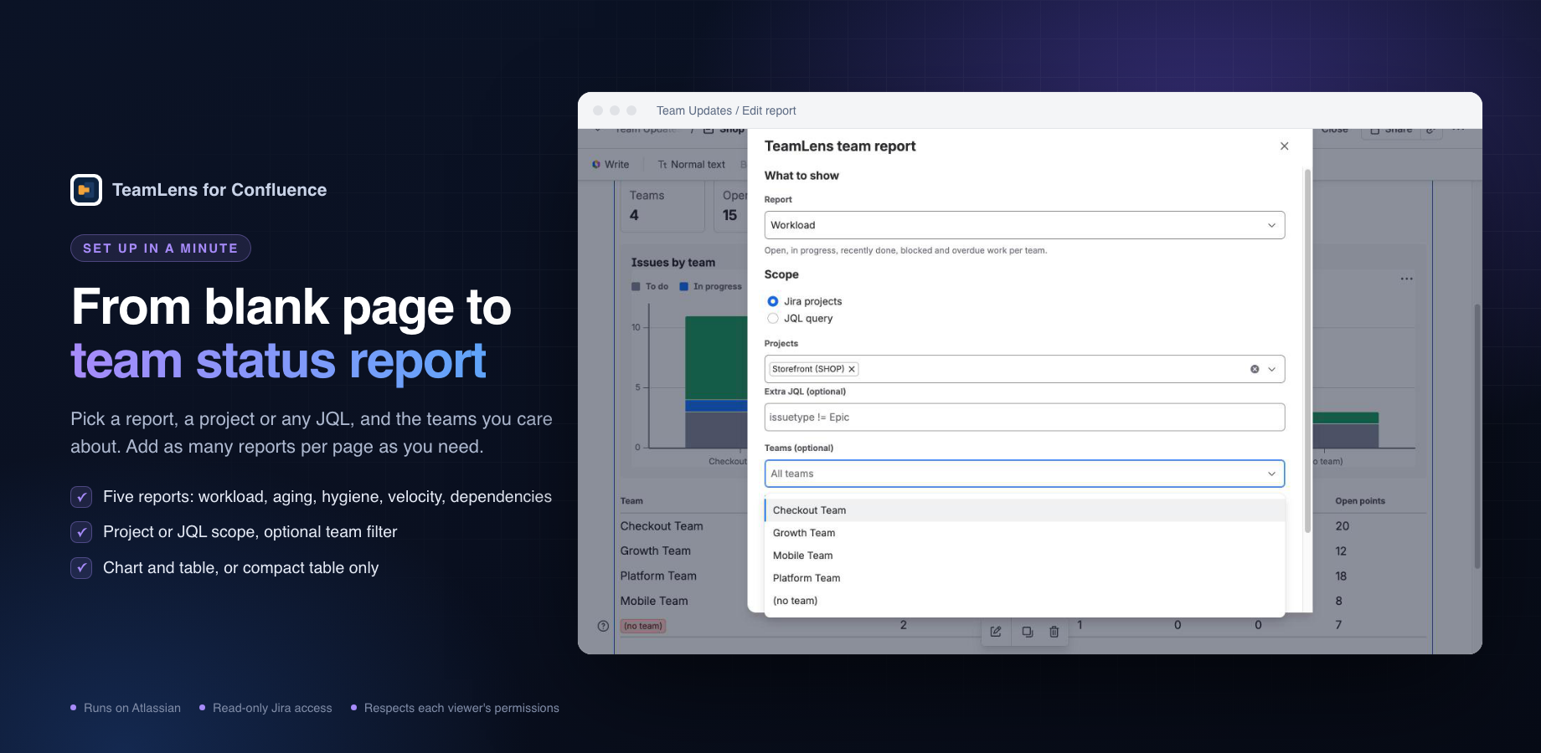Click the dialog's vertical scrollbar
Image resolution: width=1541 pixels, height=753 pixels.
pyautogui.click(x=1307, y=351)
